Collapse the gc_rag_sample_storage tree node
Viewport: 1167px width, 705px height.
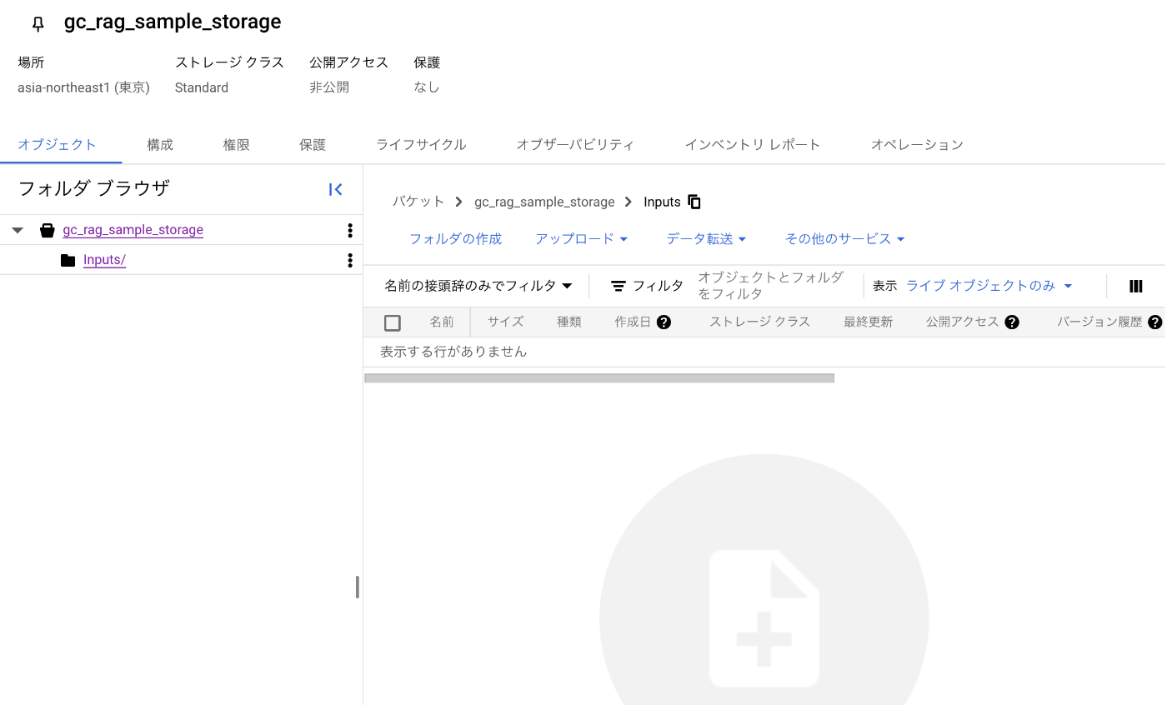(x=18, y=230)
